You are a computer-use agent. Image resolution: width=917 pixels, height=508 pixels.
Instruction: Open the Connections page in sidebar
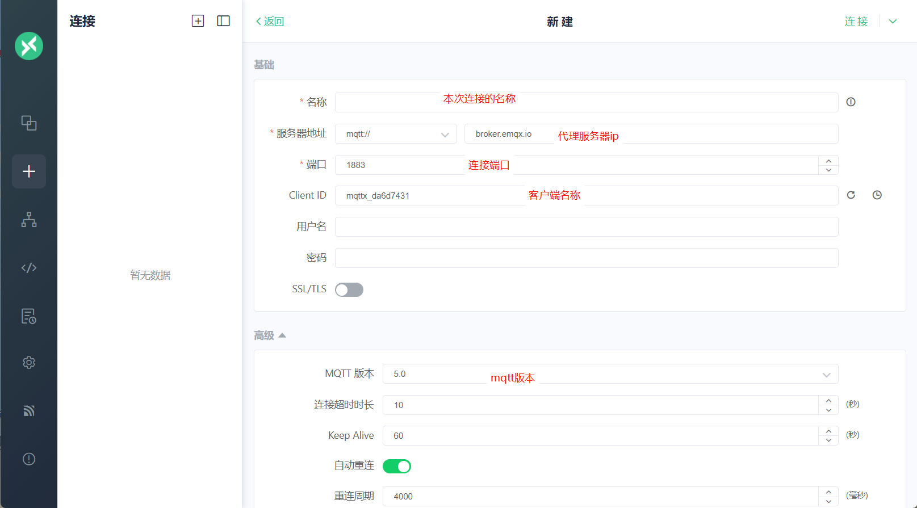click(x=29, y=123)
